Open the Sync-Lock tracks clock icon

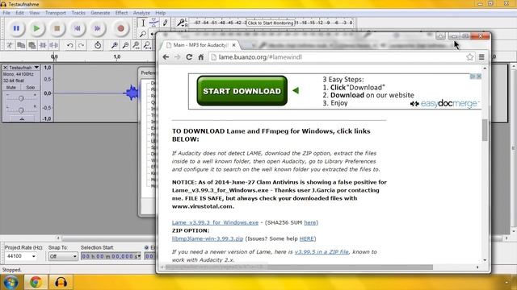(98, 45)
